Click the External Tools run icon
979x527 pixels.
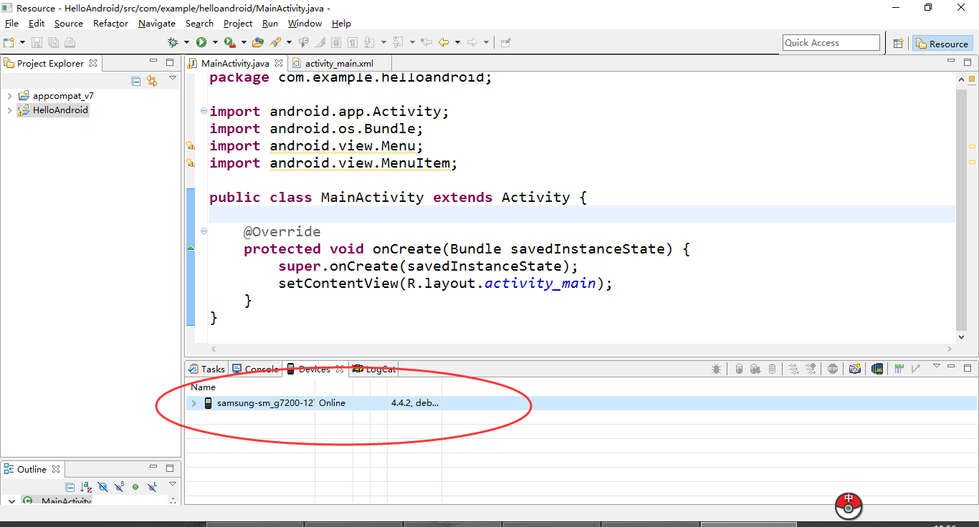click(229, 42)
